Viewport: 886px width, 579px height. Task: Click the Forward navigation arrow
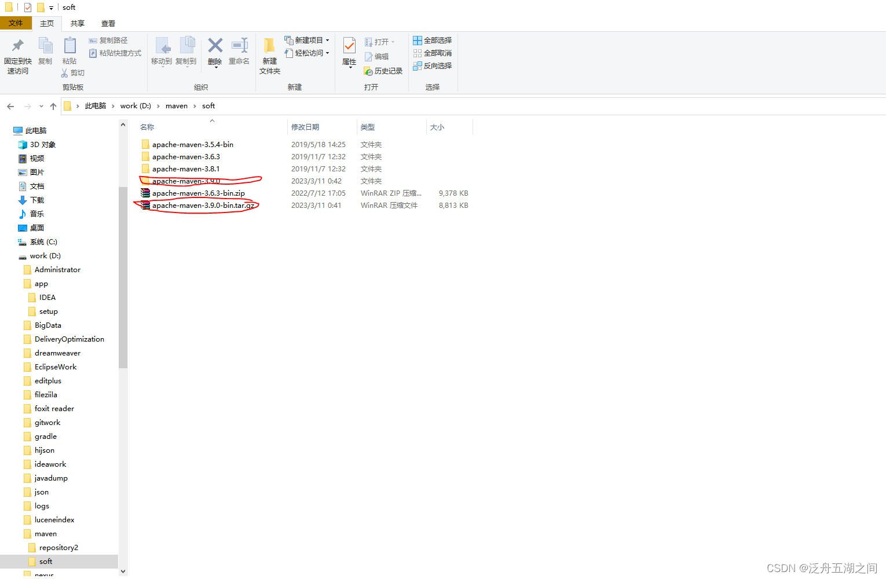[x=27, y=106]
